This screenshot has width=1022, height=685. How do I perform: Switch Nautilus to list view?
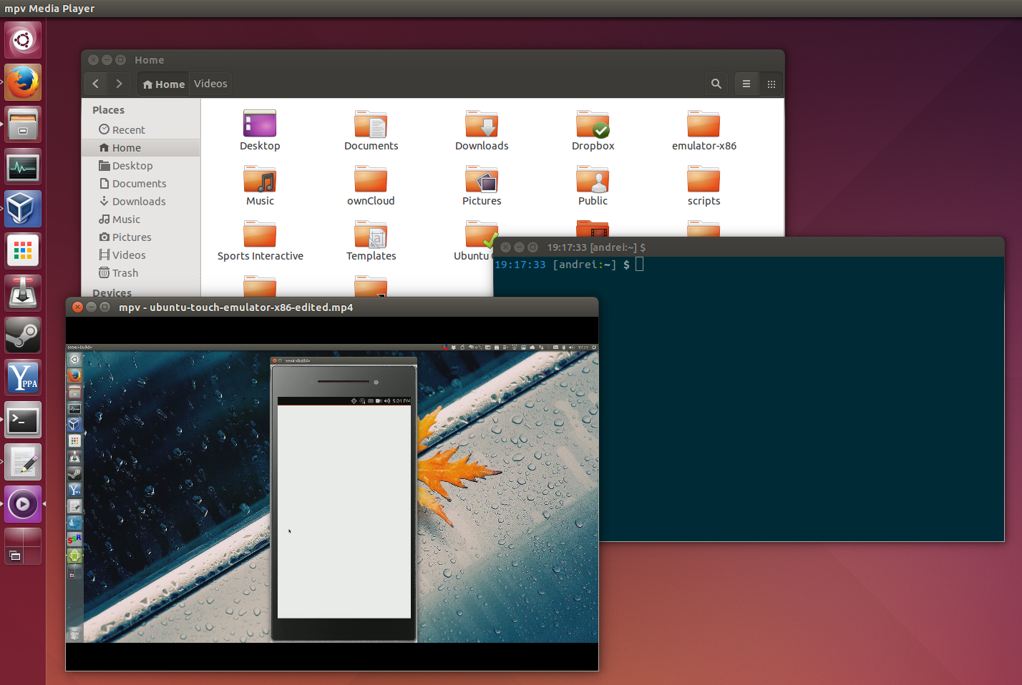pos(746,84)
